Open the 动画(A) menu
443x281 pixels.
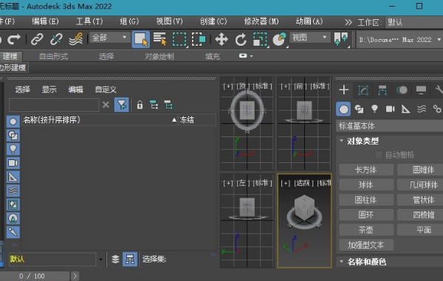point(309,21)
